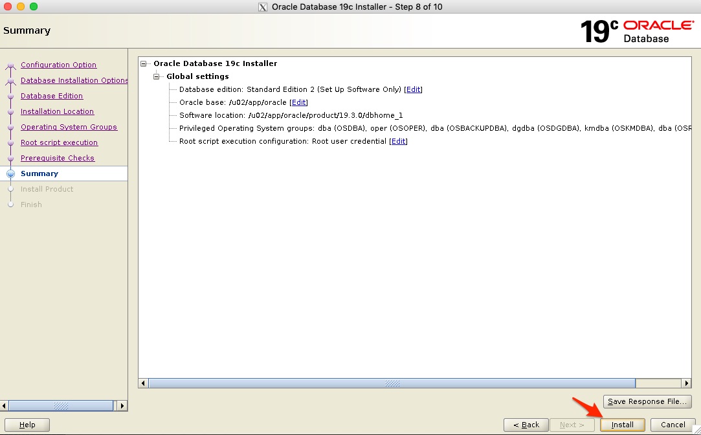
Task: Click the Summary step bullet icon
Action: [x=11, y=173]
